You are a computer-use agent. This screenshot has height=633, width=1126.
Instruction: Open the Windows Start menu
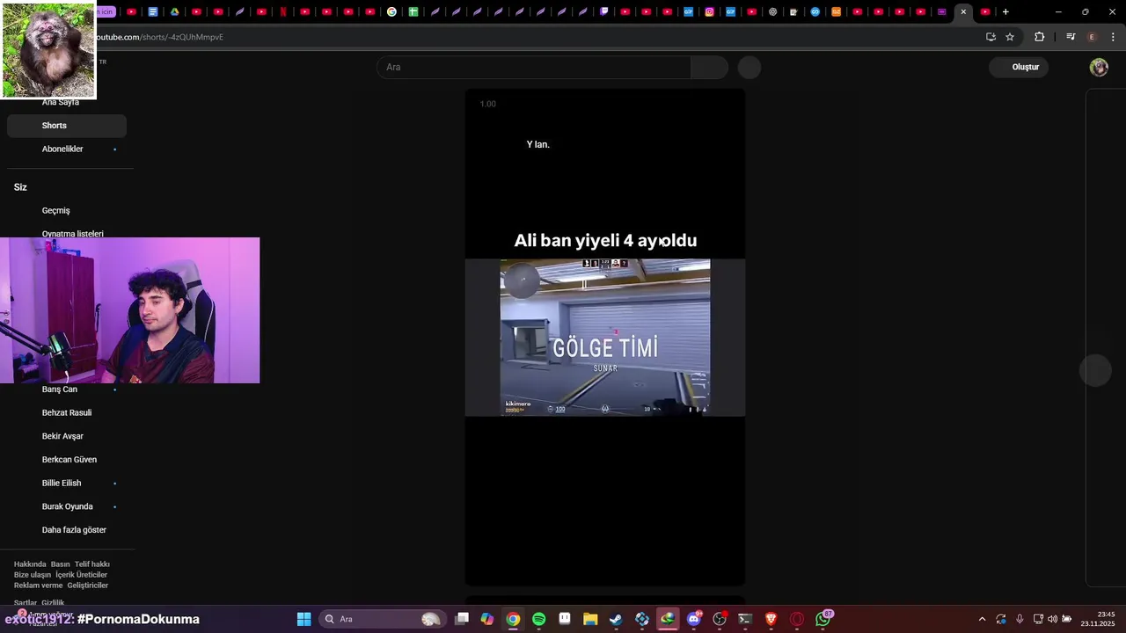click(x=303, y=619)
